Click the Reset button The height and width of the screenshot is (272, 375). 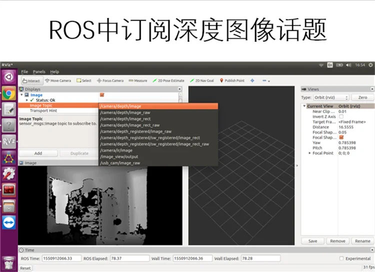[25, 268]
